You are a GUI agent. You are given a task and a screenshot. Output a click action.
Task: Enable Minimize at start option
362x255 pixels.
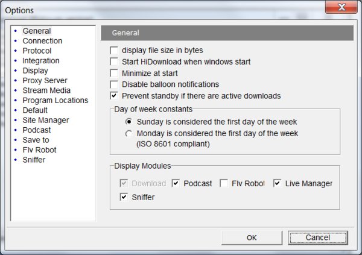click(115, 73)
